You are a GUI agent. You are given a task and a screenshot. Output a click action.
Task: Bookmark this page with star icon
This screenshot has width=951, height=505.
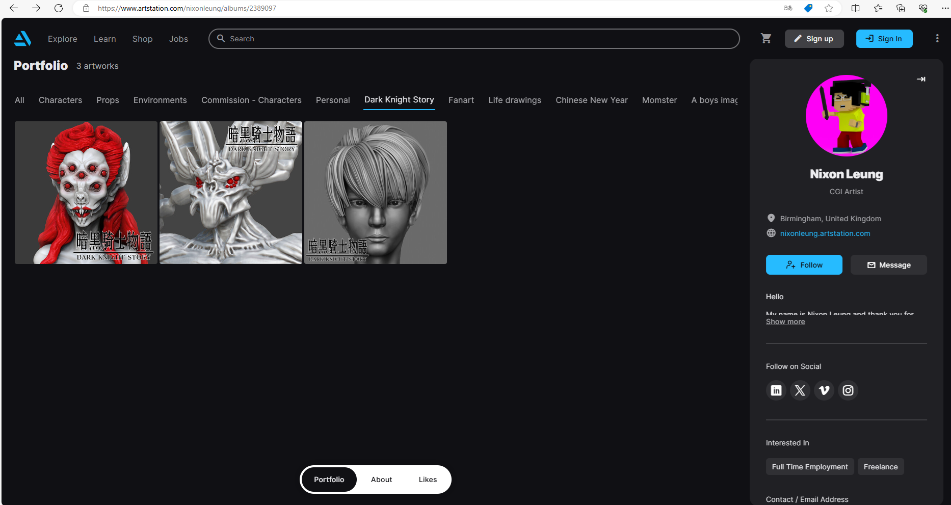click(x=829, y=8)
